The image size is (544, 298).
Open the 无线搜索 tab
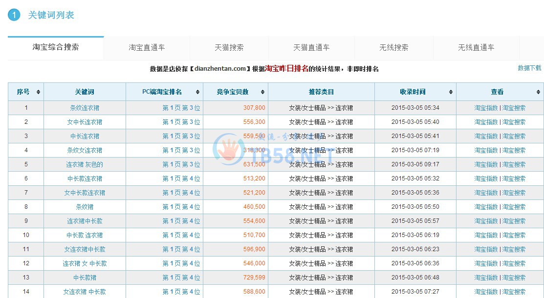(393, 48)
